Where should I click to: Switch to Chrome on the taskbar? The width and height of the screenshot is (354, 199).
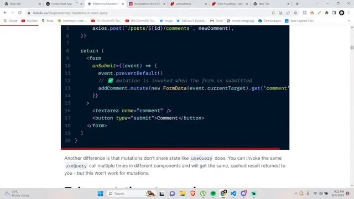click(223, 193)
